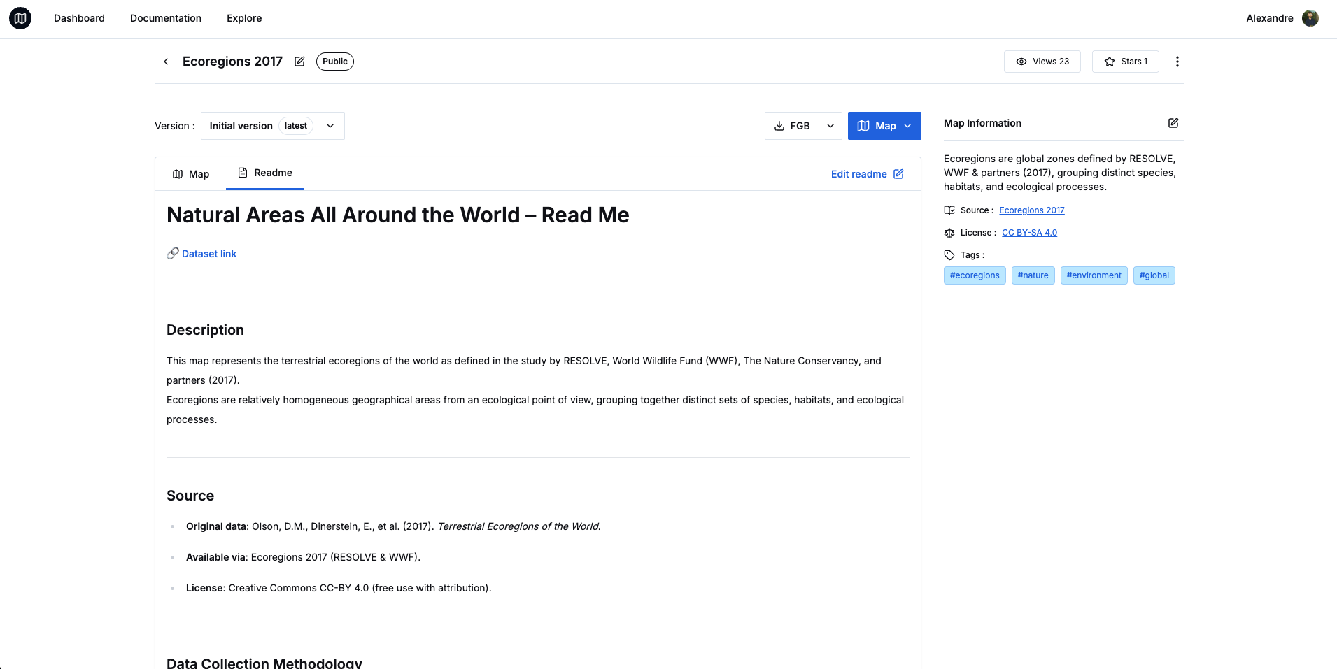Image resolution: width=1337 pixels, height=669 pixels.
Task: Click the back arrow beside Ecoregions 2017
Action: coord(166,62)
